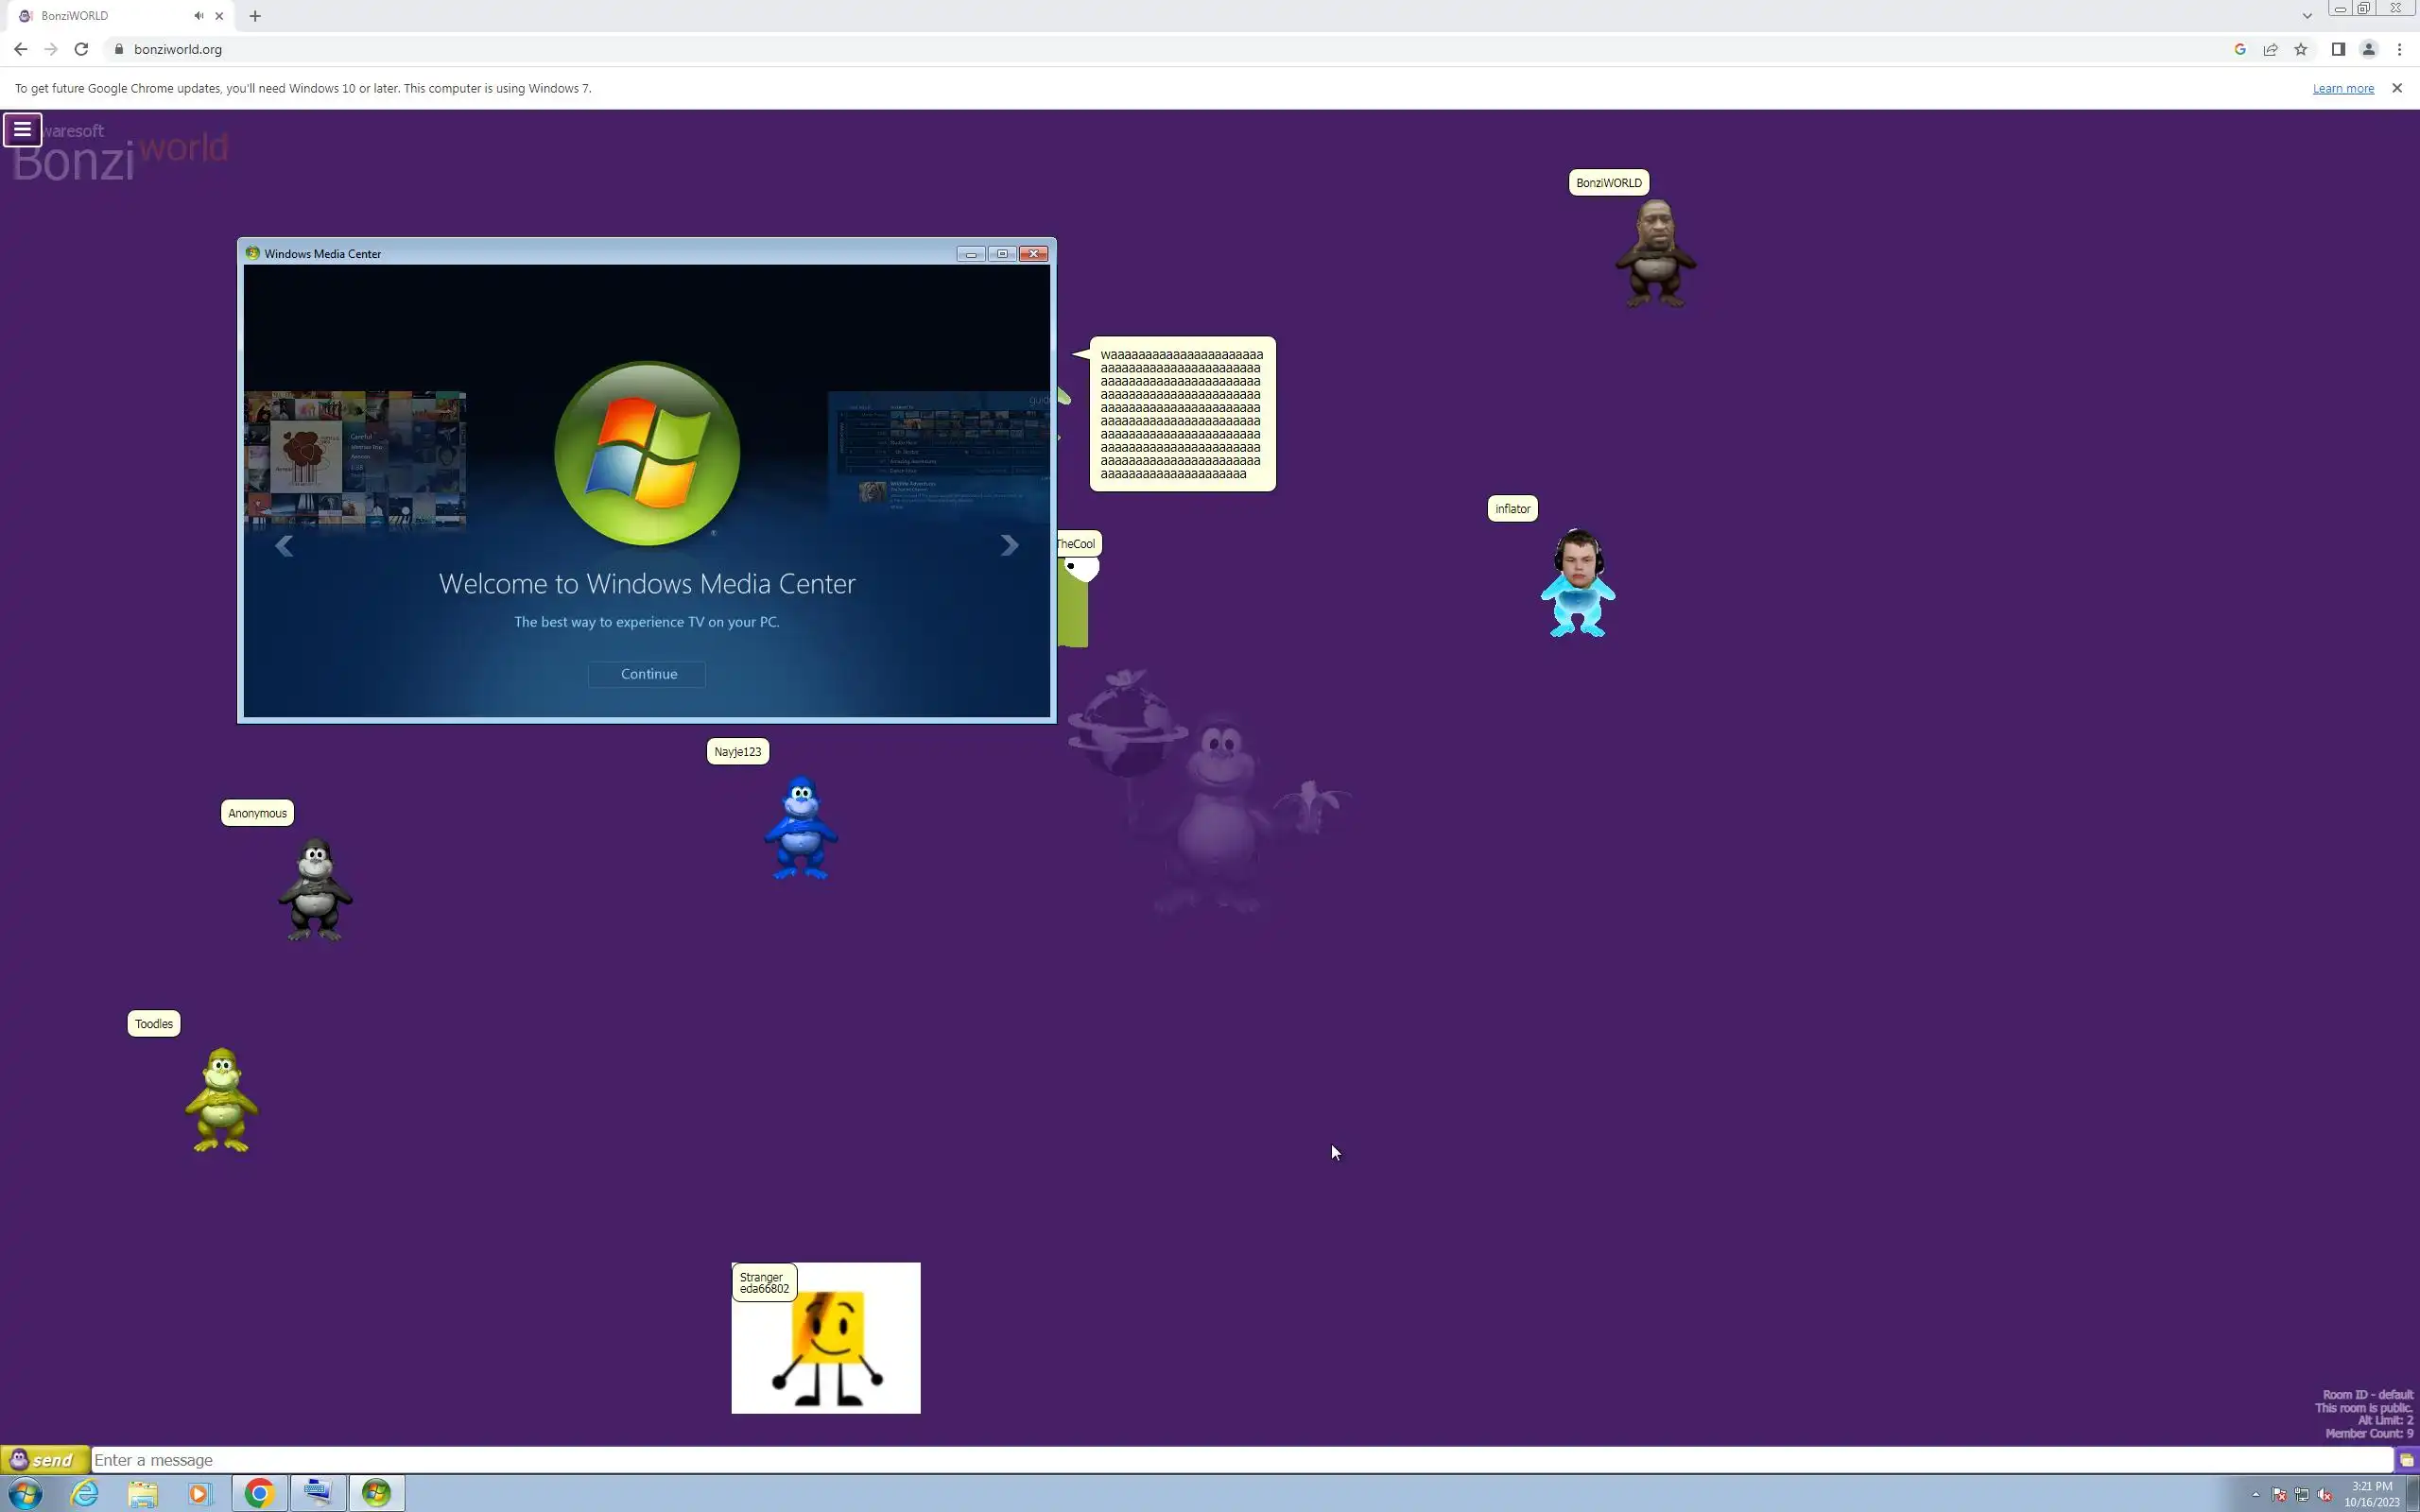Open chat log icon beside message box

(x=2407, y=1460)
